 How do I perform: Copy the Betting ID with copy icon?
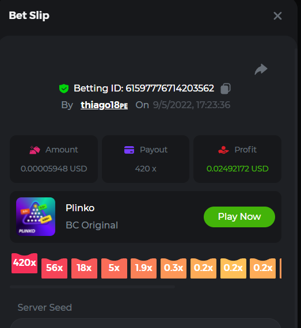226,89
